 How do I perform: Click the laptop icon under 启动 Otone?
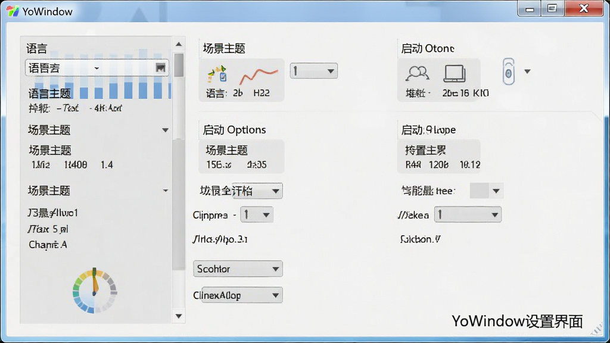[455, 73]
